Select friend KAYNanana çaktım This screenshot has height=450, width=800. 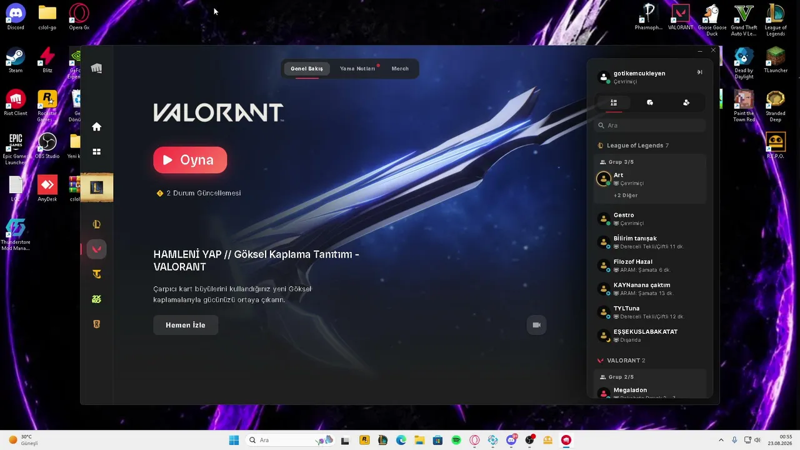[x=650, y=289]
